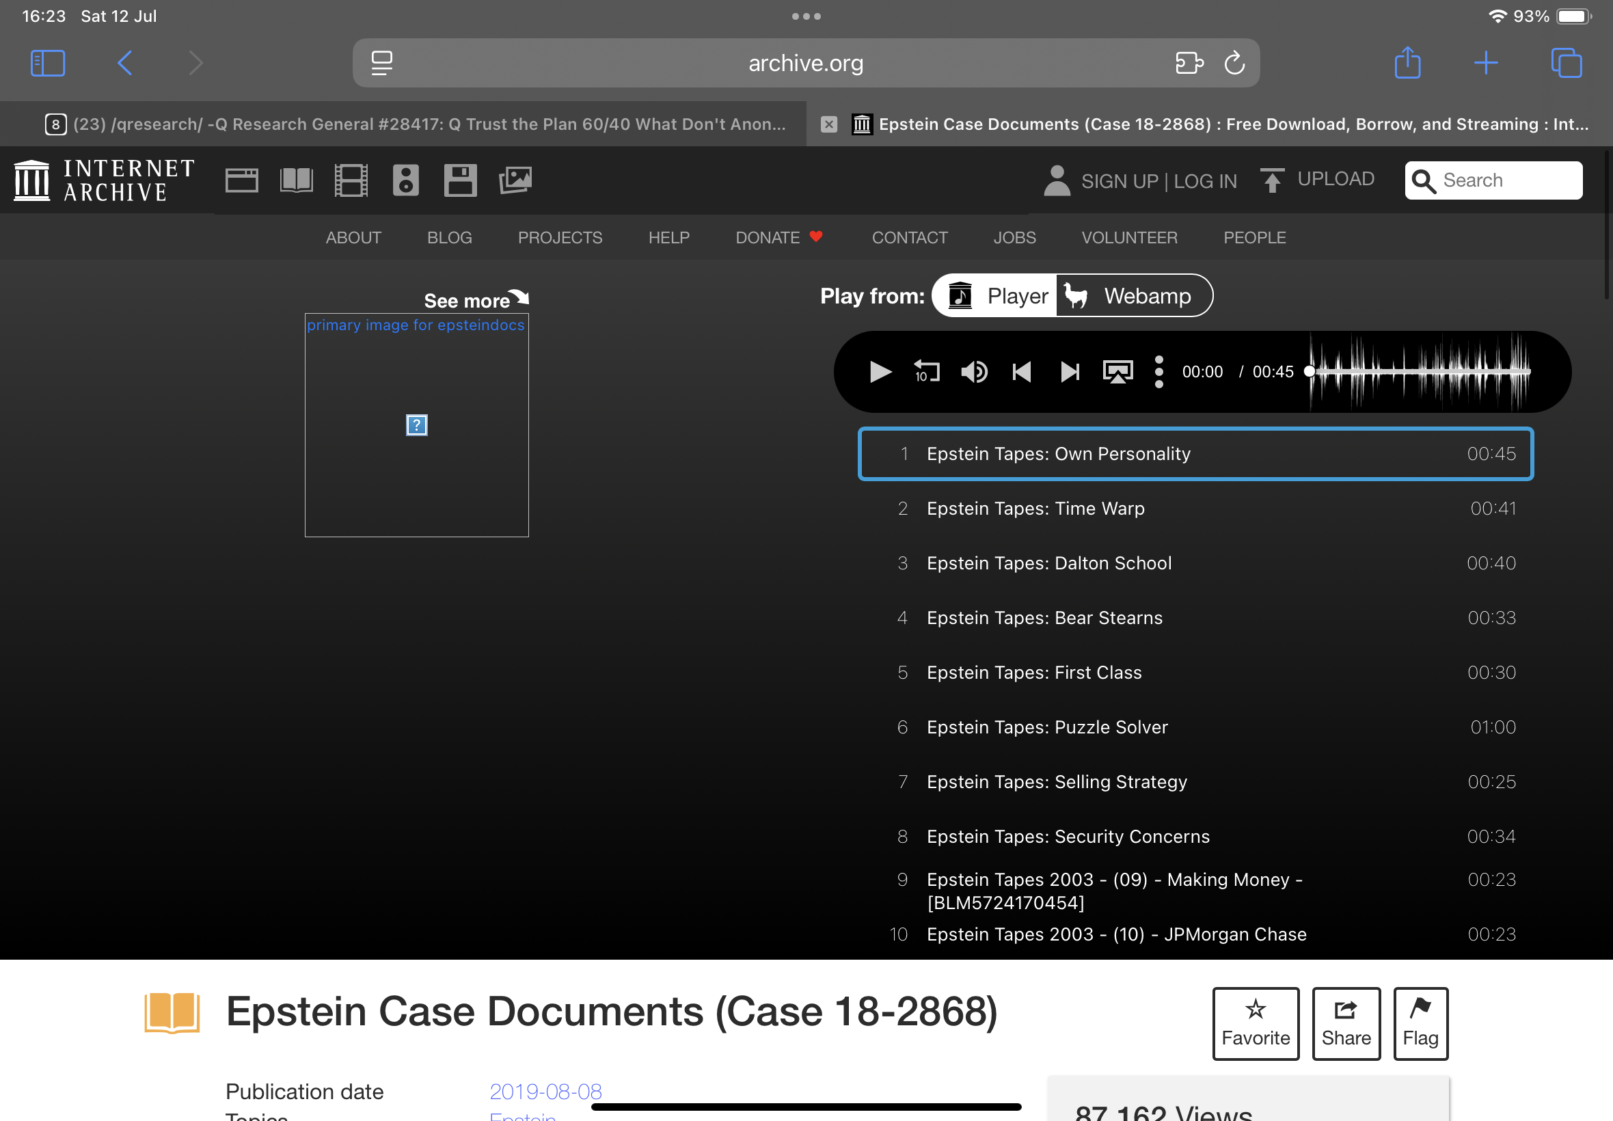Play track Epstein Tapes: Security Concerns
1613x1121 pixels.
click(x=1195, y=837)
